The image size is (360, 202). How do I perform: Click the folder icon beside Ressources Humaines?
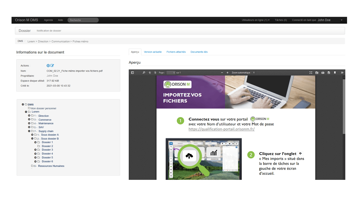pos(33,166)
